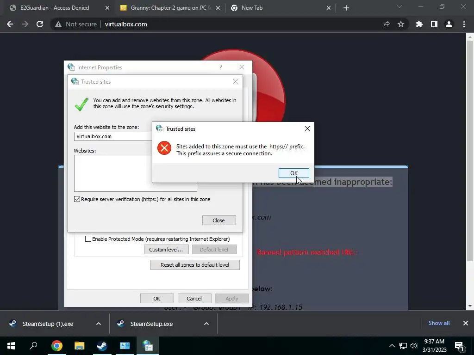Viewport: 474px width, 355px height.
Task: Open the Extensions puzzle icon
Action: coord(419,24)
